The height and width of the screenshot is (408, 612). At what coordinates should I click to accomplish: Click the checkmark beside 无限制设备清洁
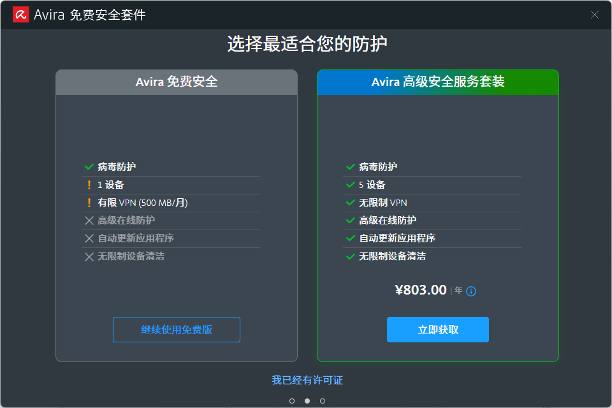(x=349, y=256)
